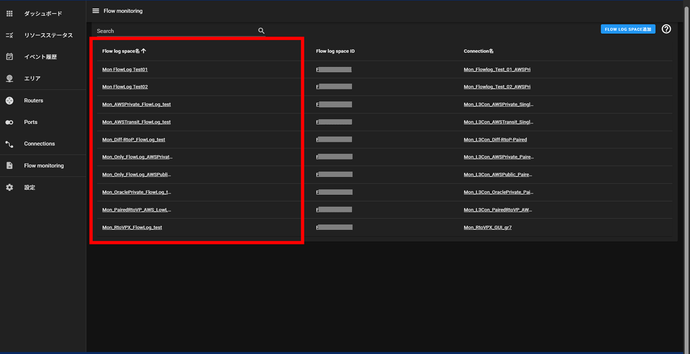Viewport: 690px width, 354px height.
Task: Open the Mon_OraclePrivate_FlowLog link
Action: tap(137, 192)
